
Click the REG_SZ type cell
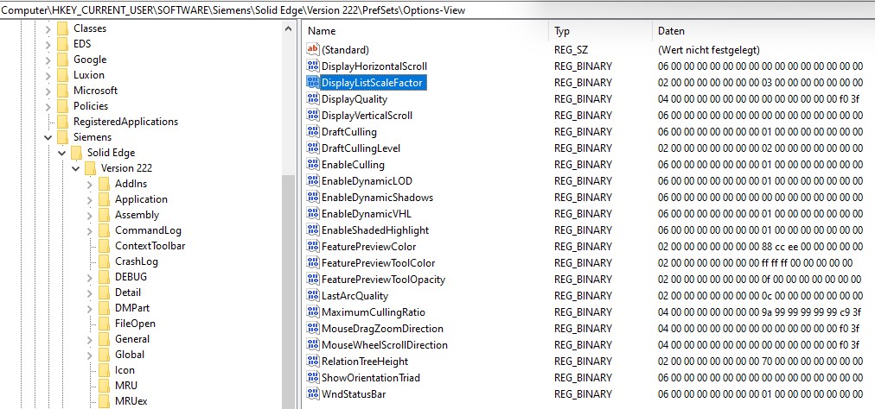tap(571, 50)
